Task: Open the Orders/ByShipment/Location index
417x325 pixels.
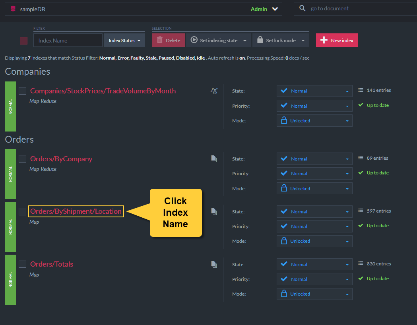Action: 76,211
